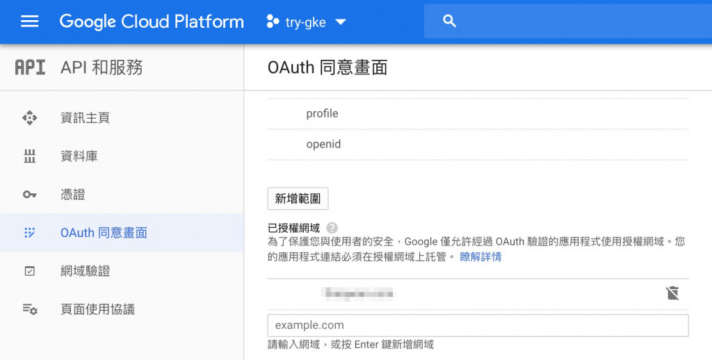
Task: Click the API logo icon
Action: [x=30, y=67]
